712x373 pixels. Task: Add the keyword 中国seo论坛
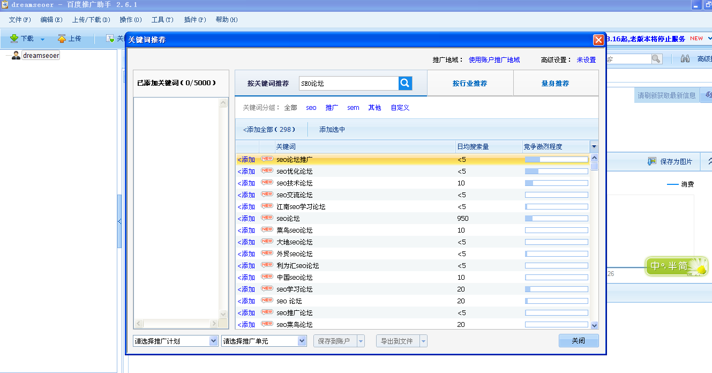246,278
